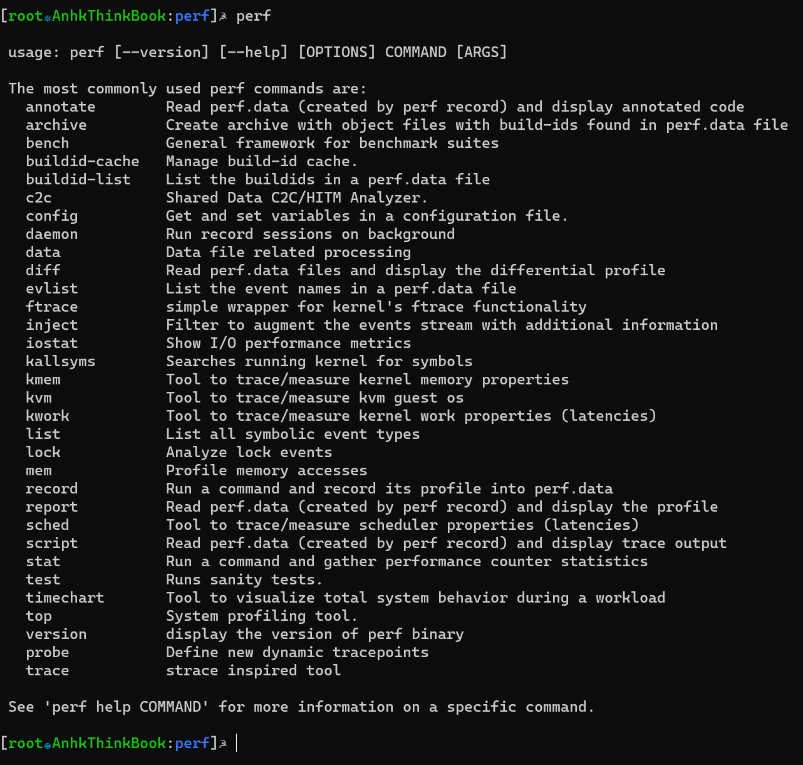Click the 'c2c' command entry
This screenshot has height=765, width=803.
click(x=39, y=198)
